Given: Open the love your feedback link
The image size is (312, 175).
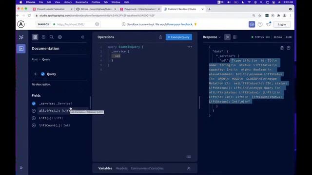Looking at the screenshot, I should (x=180, y=24).
